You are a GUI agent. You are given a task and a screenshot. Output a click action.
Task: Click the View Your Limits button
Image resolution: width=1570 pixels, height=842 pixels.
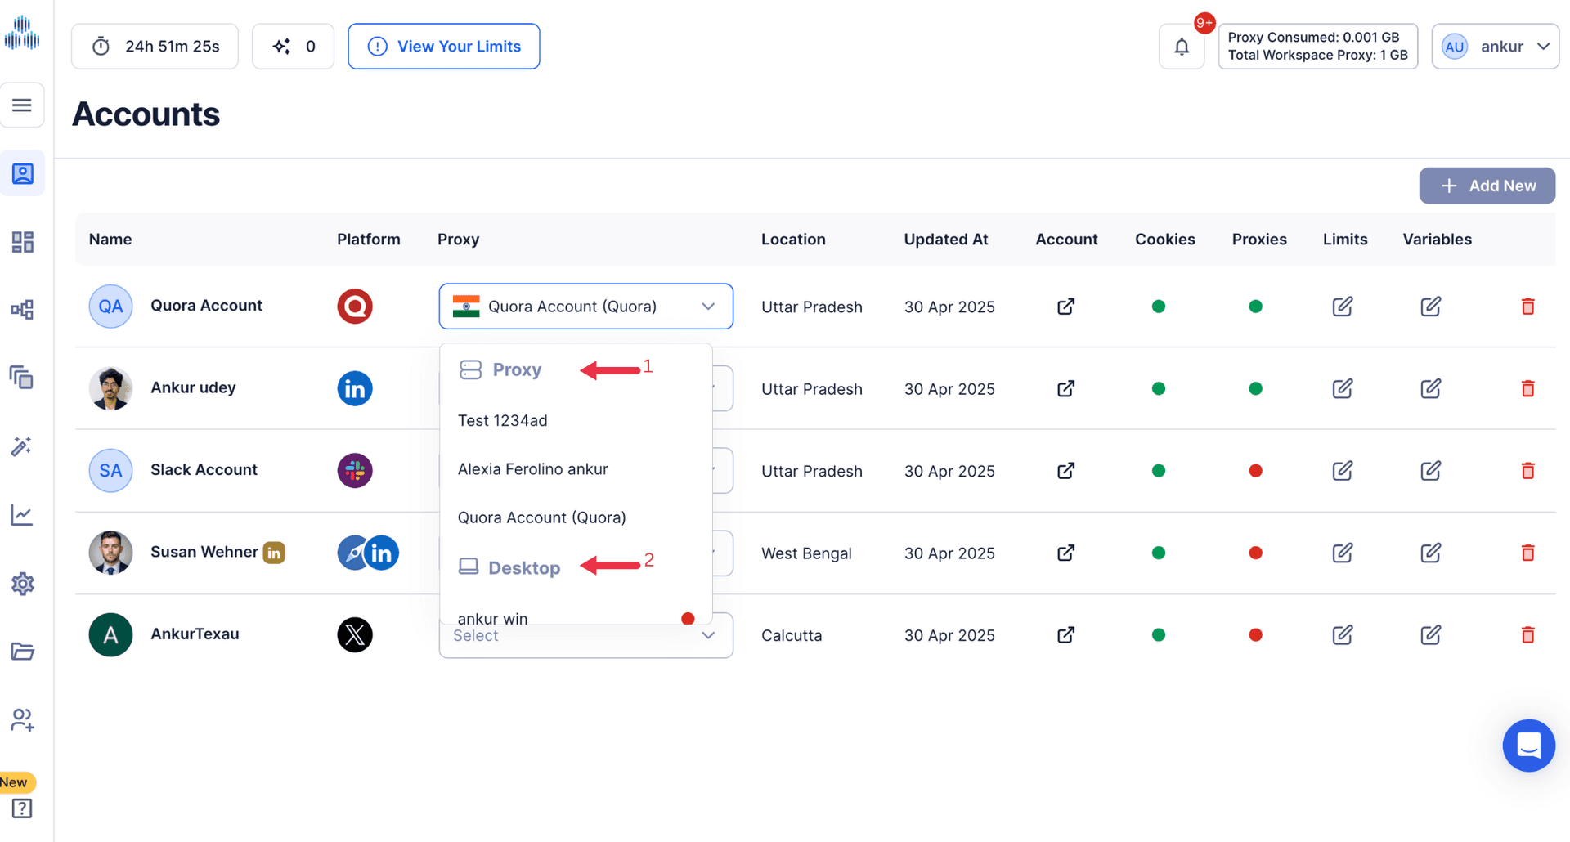point(443,47)
